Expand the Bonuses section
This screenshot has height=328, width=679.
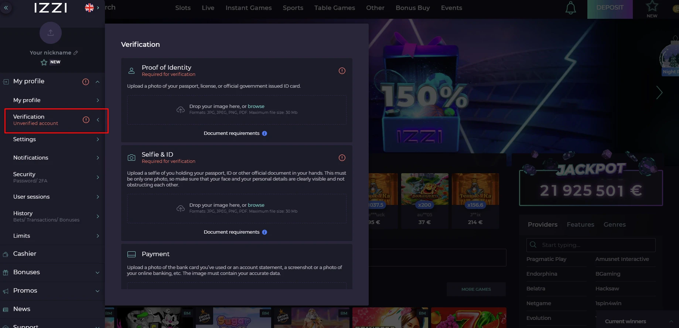point(52,272)
